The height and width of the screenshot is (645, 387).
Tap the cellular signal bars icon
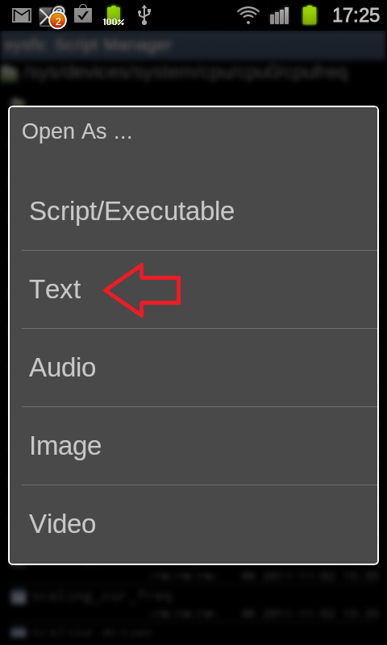tap(280, 16)
